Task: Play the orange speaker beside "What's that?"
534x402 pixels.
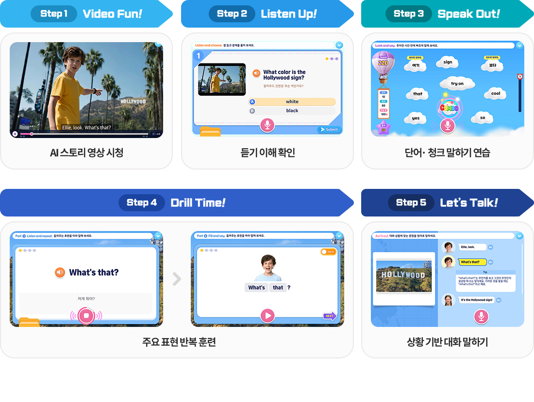Action: pos(60,273)
